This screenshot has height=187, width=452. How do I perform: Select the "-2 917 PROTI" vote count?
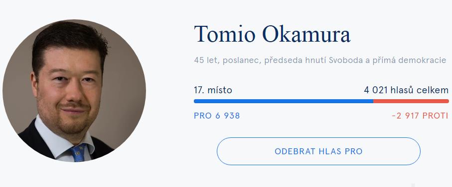420,116
